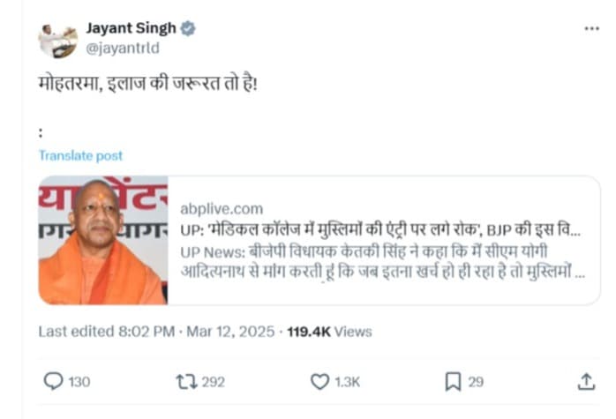This screenshot has height=419, width=616.
Task: Click the UP News article description
Action: tap(381, 260)
